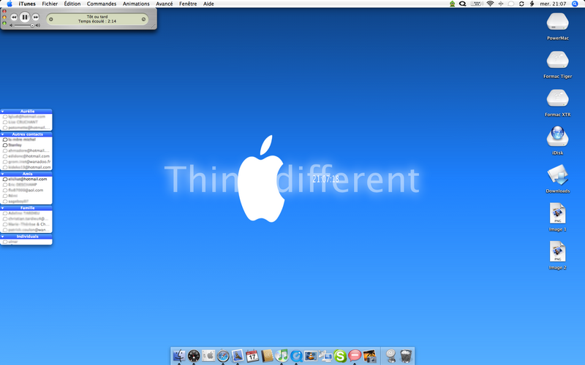585x365 pixels.
Task: Open iCal from the Dock
Action: tap(252, 356)
